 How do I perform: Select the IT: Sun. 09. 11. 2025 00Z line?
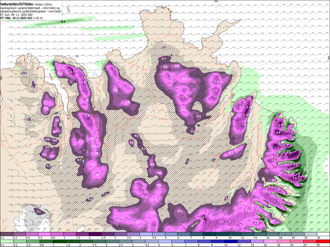tap(16, 15)
